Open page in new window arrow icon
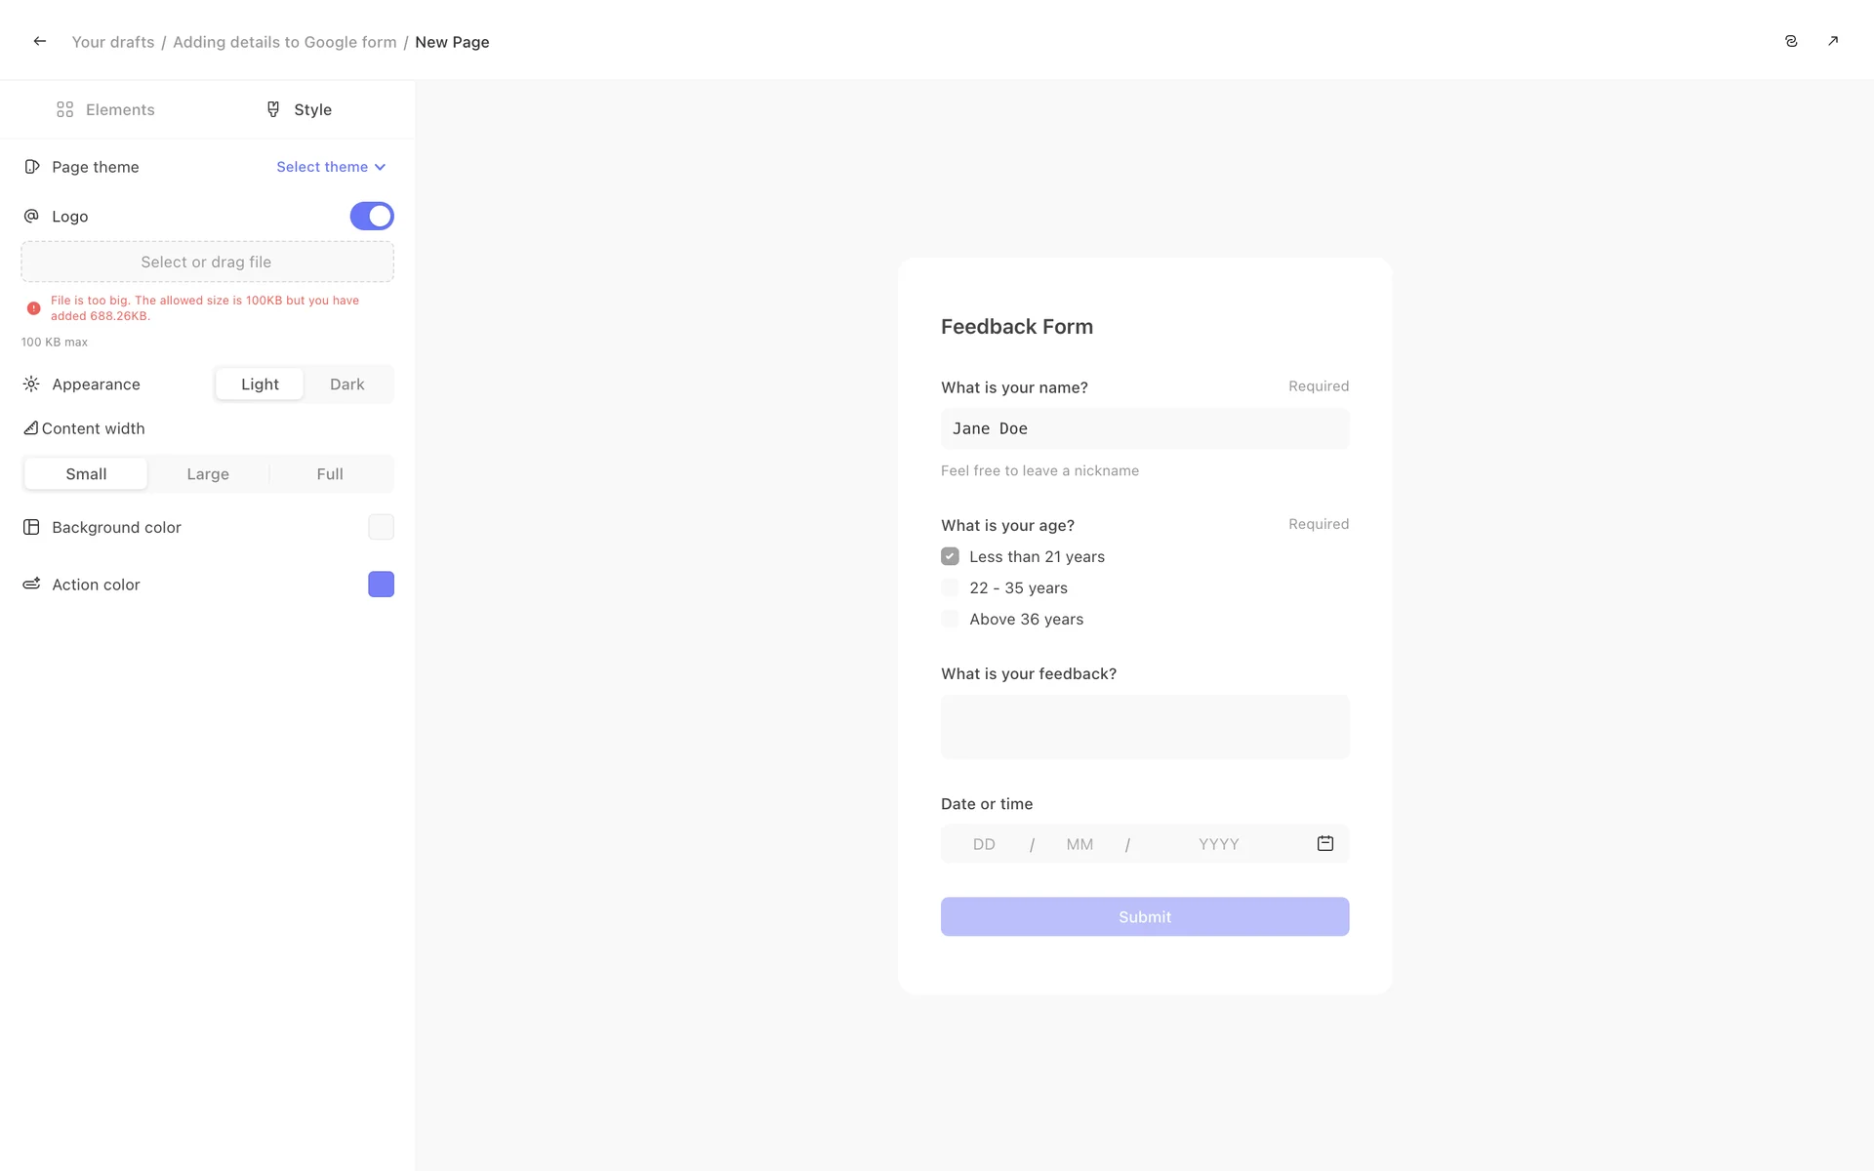1874x1171 pixels. click(1833, 41)
